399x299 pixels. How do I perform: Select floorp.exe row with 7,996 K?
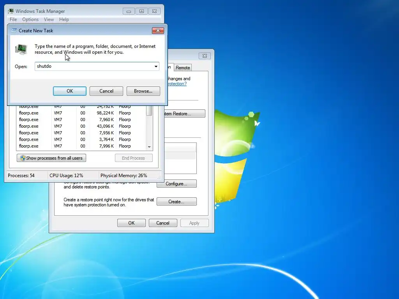pos(81,146)
